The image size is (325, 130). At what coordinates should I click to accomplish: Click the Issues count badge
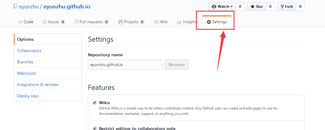(x=63, y=22)
